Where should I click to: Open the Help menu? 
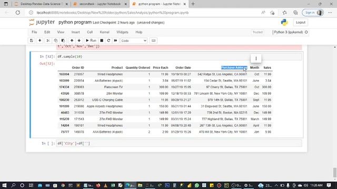click(x=139, y=32)
